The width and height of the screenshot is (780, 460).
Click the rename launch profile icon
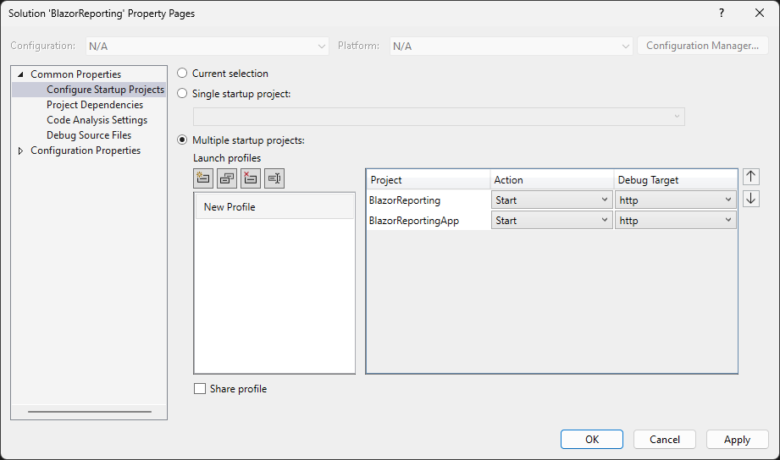[274, 178]
